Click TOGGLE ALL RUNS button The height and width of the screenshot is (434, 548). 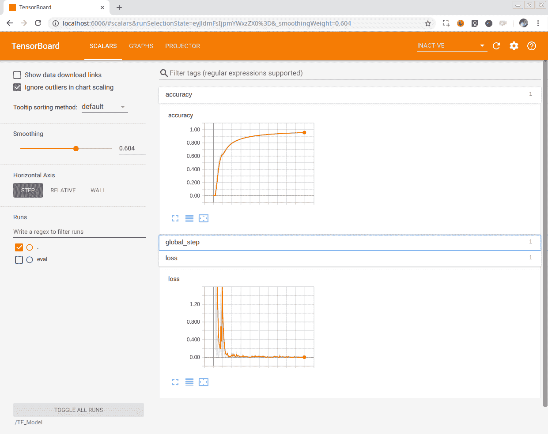point(79,410)
